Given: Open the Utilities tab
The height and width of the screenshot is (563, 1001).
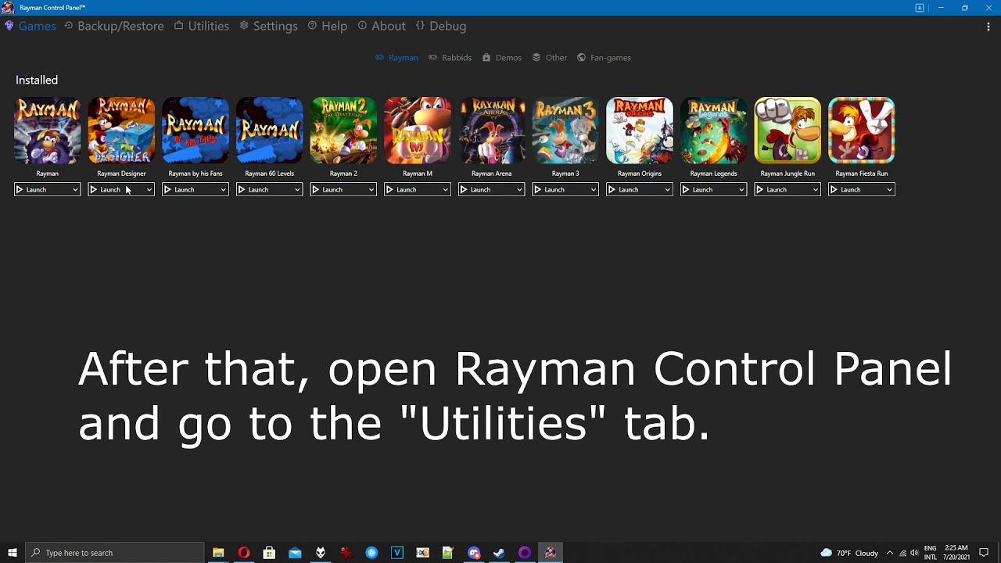Looking at the screenshot, I should pos(202,26).
